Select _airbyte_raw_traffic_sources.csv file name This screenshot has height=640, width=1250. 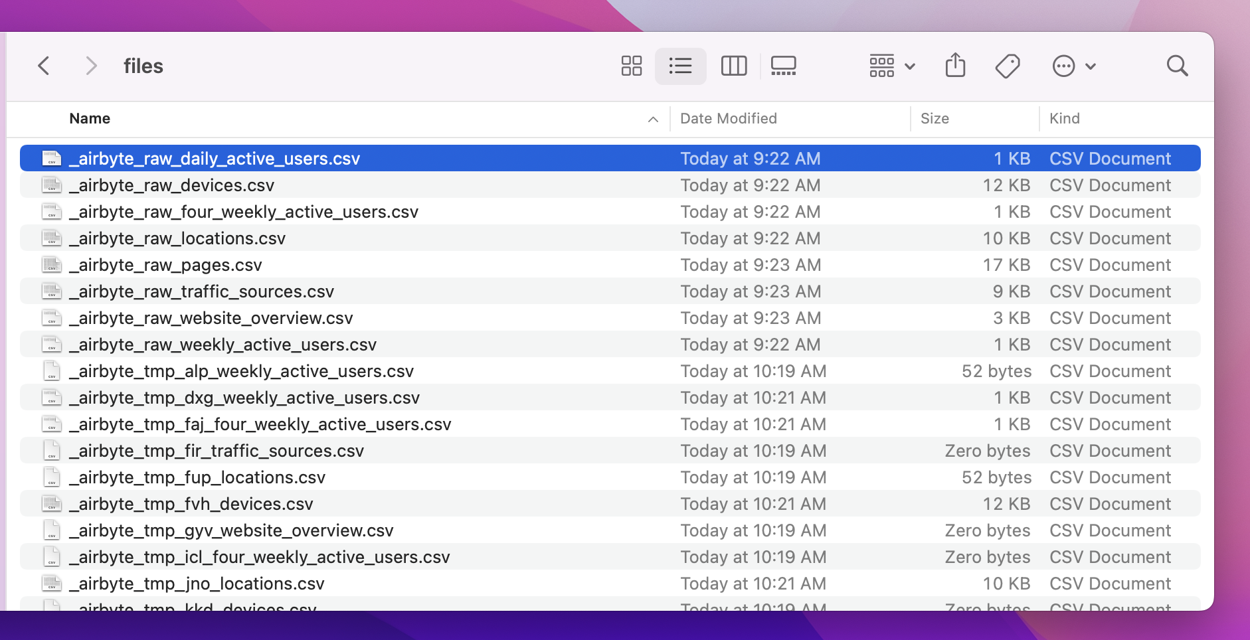(202, 291)
